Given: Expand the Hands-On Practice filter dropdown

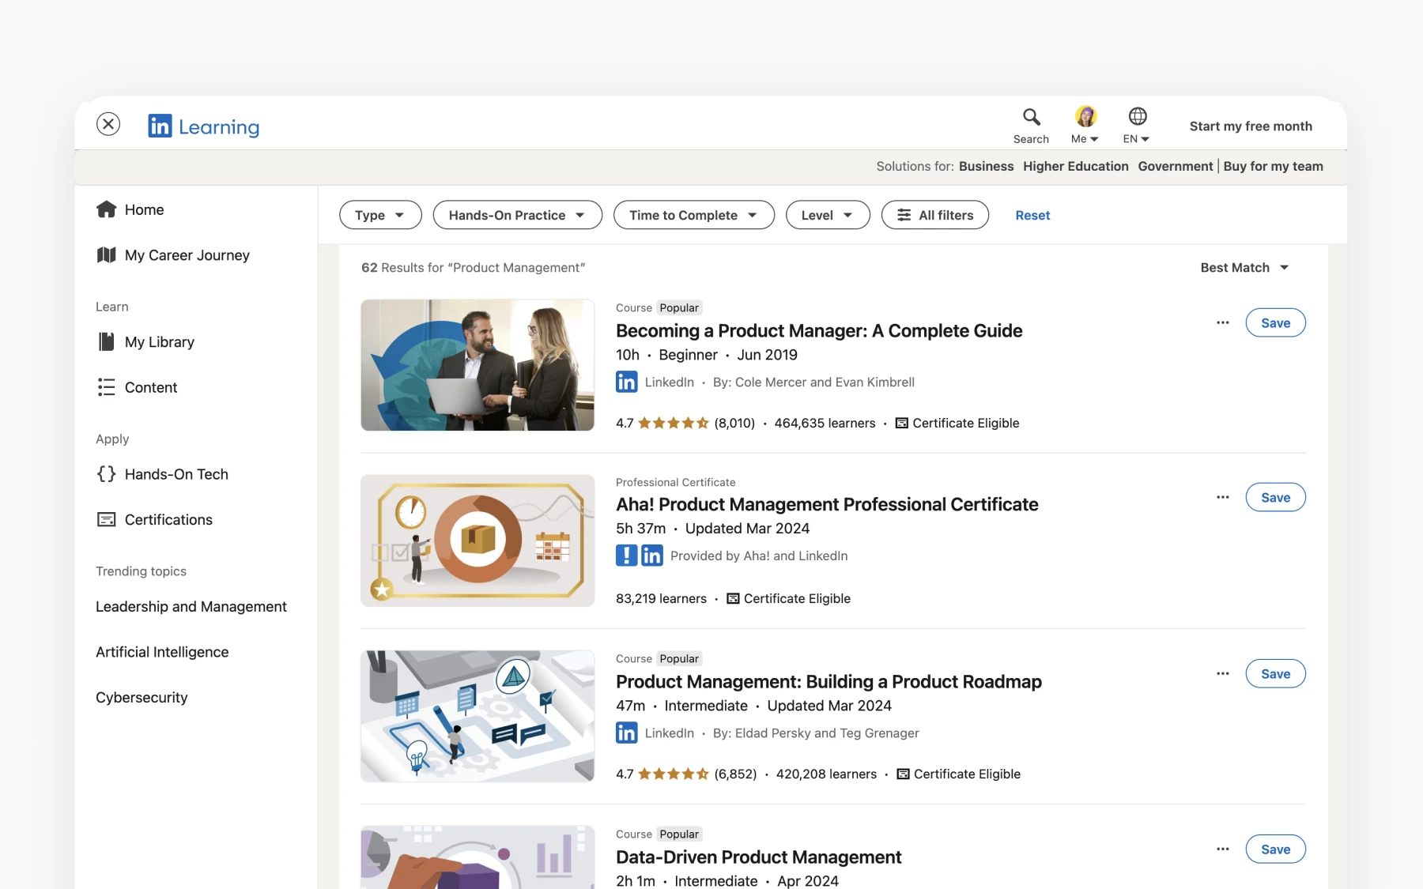Looking at the screenshot, I should click(517, 215).
